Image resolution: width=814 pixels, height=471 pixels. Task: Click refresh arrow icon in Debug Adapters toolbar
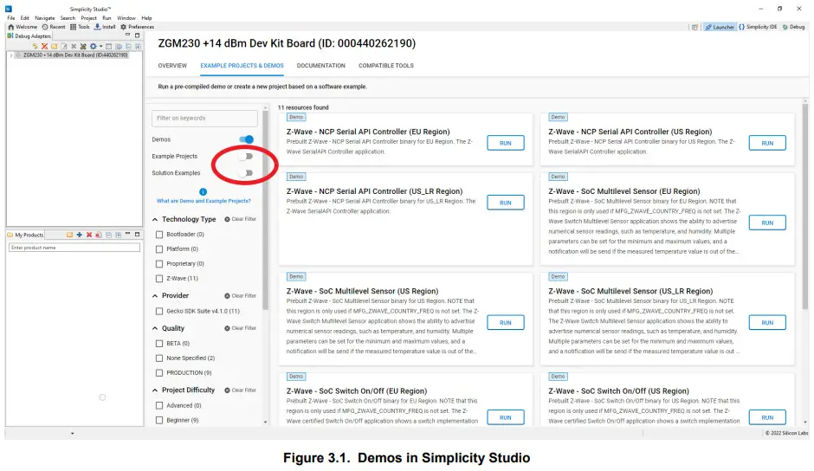point(36,46)
